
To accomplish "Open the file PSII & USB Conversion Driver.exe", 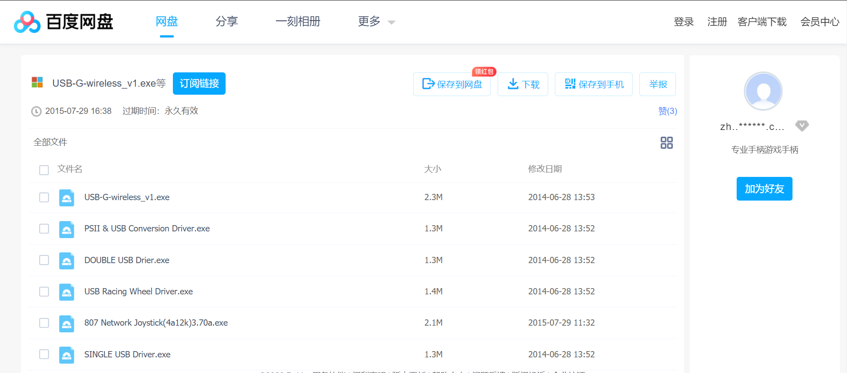I will point(147,228).
